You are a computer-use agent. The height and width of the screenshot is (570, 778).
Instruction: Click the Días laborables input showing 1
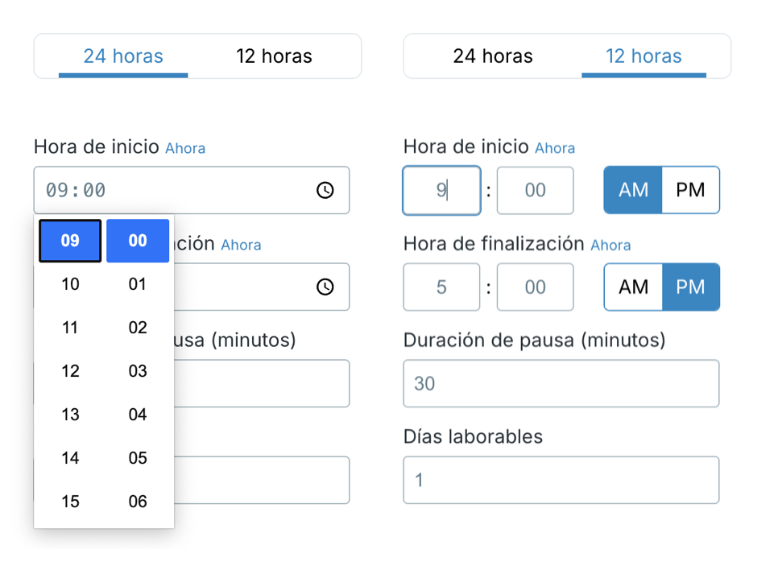coord(561,480)
